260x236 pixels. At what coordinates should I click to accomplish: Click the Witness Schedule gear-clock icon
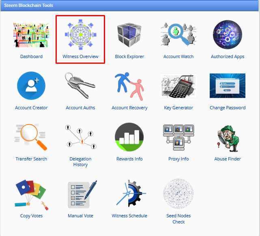point(131,193)
